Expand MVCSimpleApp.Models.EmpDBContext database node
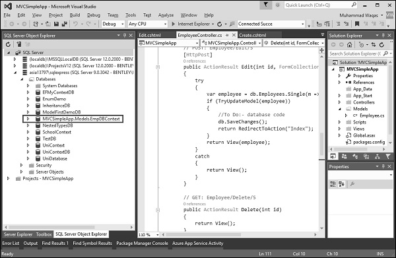396x258 pixels. pos(28,119)
